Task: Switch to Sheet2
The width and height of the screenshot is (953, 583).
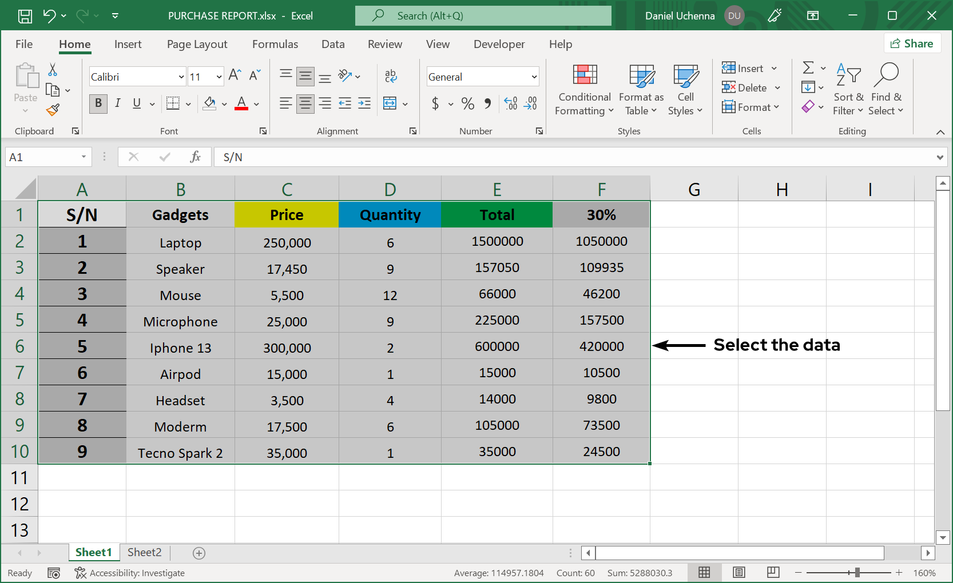Action: [x=144, y=552]
